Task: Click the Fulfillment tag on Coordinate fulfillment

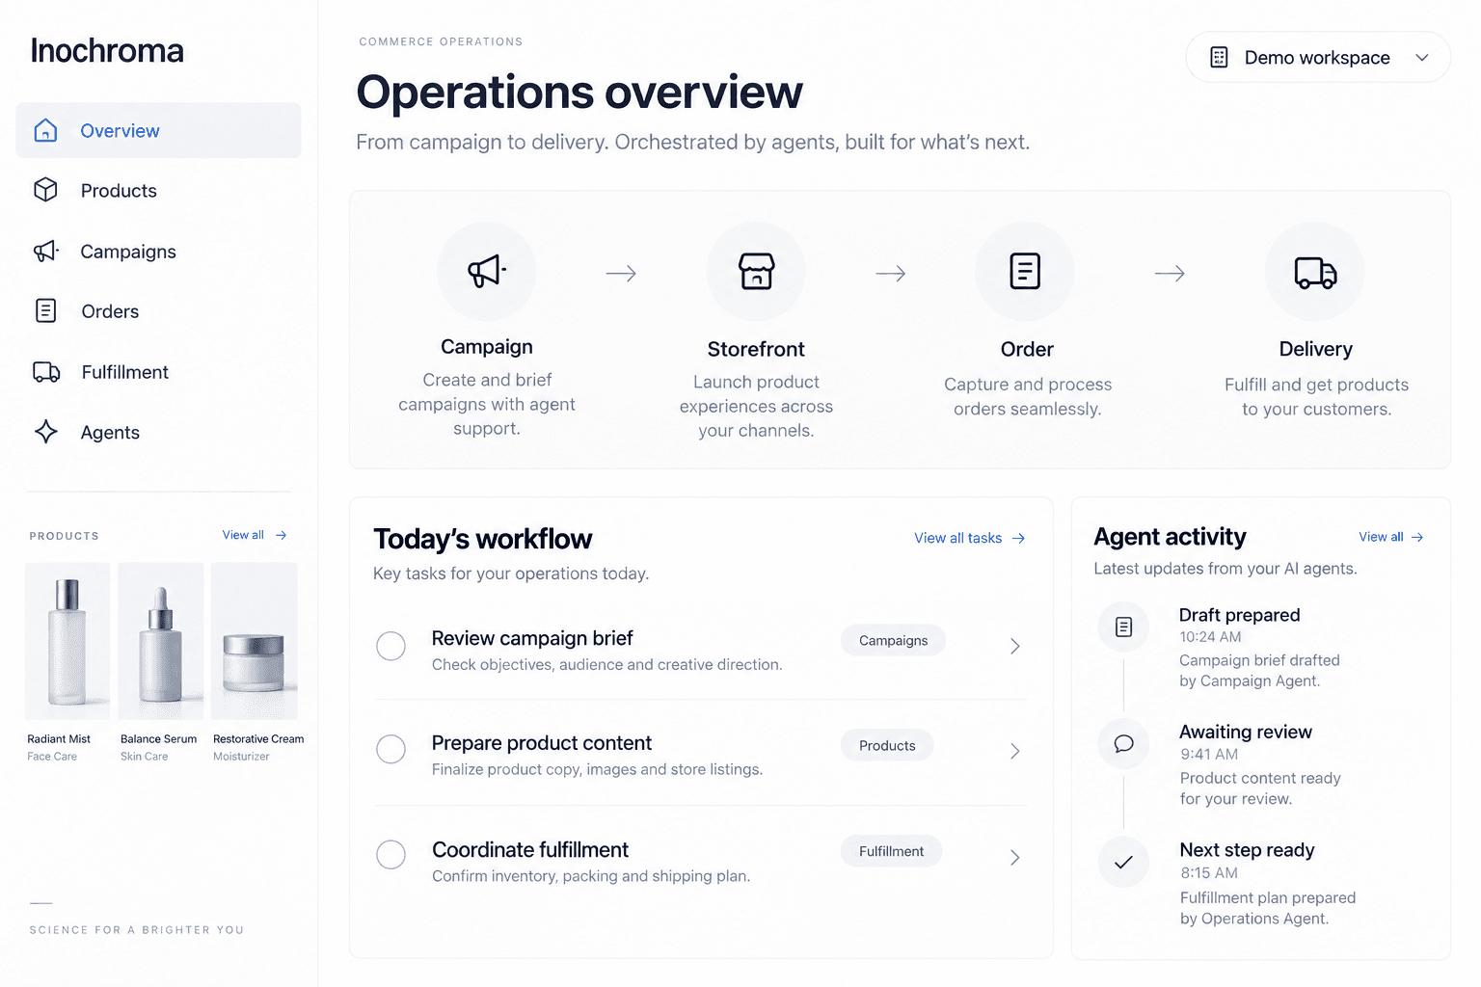Action: point(891,851)
